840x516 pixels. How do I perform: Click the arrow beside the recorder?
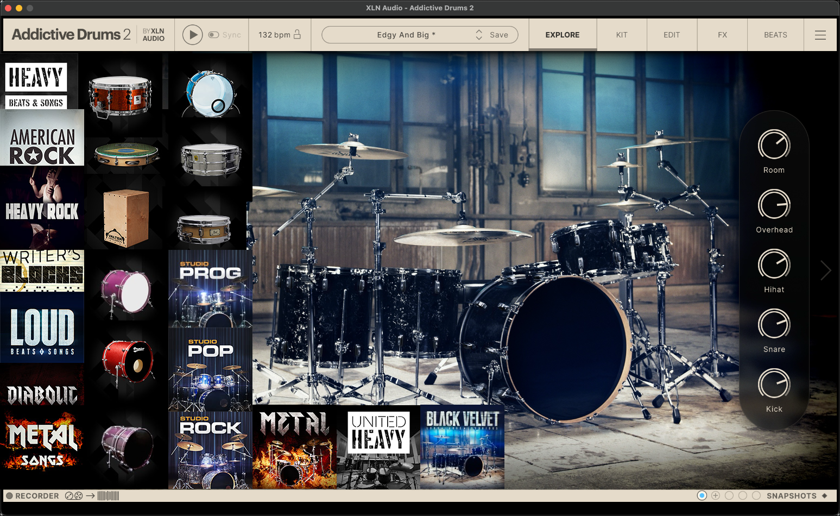coord(90,496)
